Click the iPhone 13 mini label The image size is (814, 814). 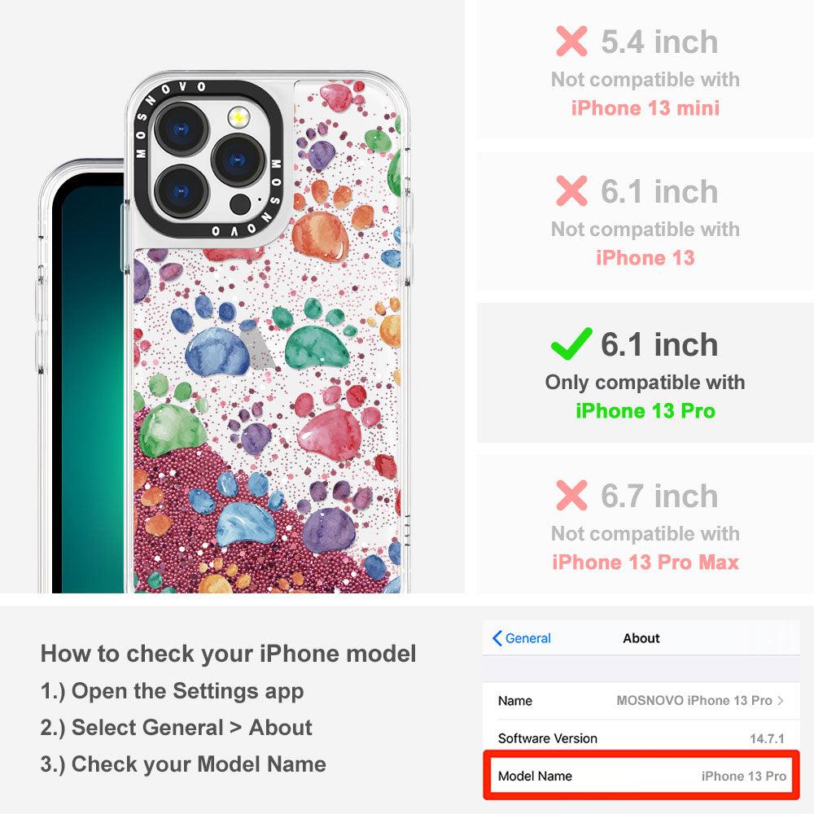point(646,108)
